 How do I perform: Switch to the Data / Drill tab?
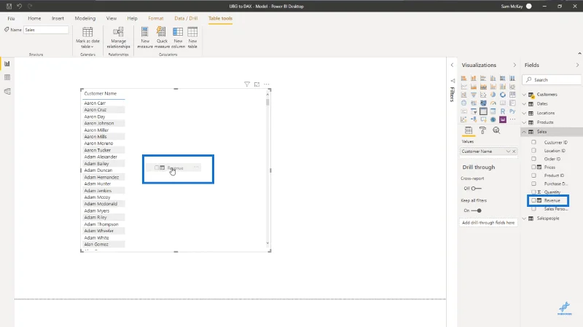[186, 18]
